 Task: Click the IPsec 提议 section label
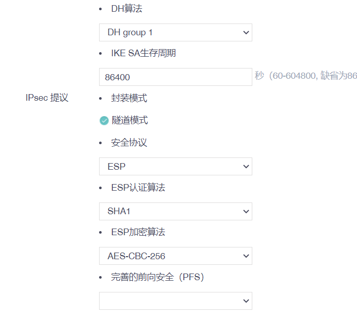(47, 98)
